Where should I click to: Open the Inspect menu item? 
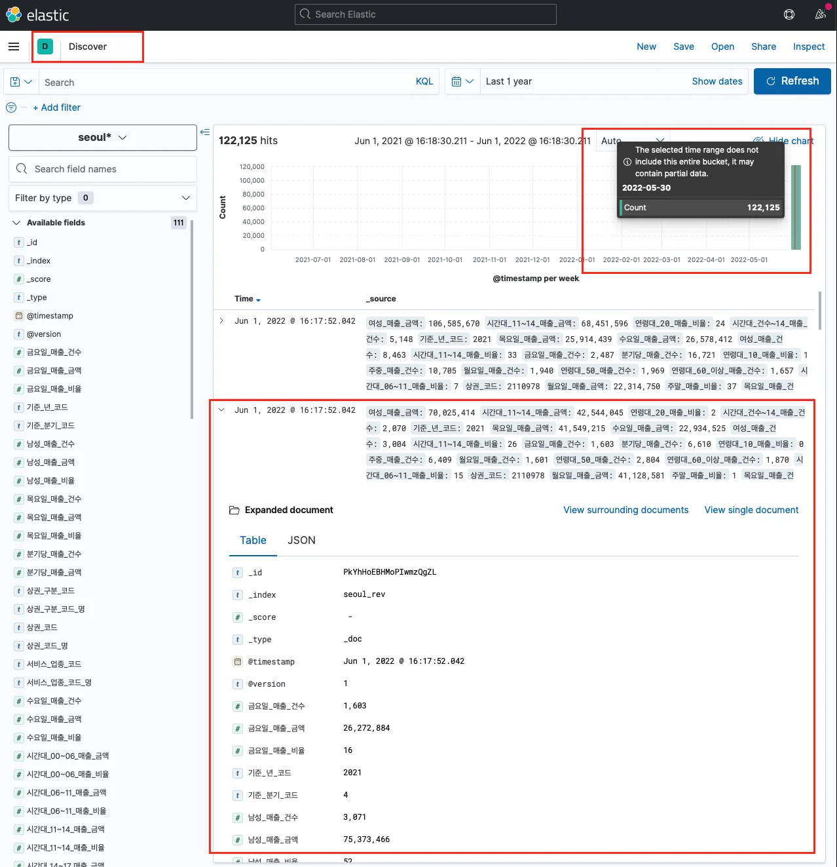click(x=809, y=47)
